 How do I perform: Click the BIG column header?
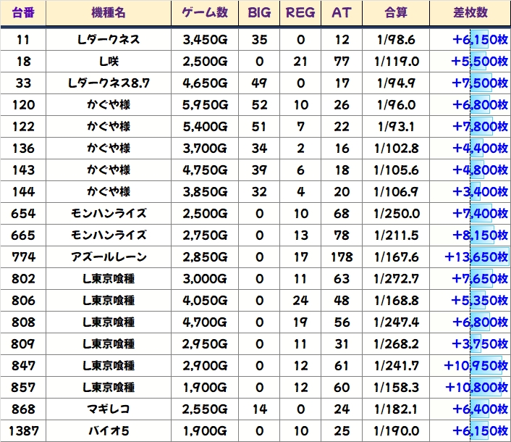click(x=259, y=13)
